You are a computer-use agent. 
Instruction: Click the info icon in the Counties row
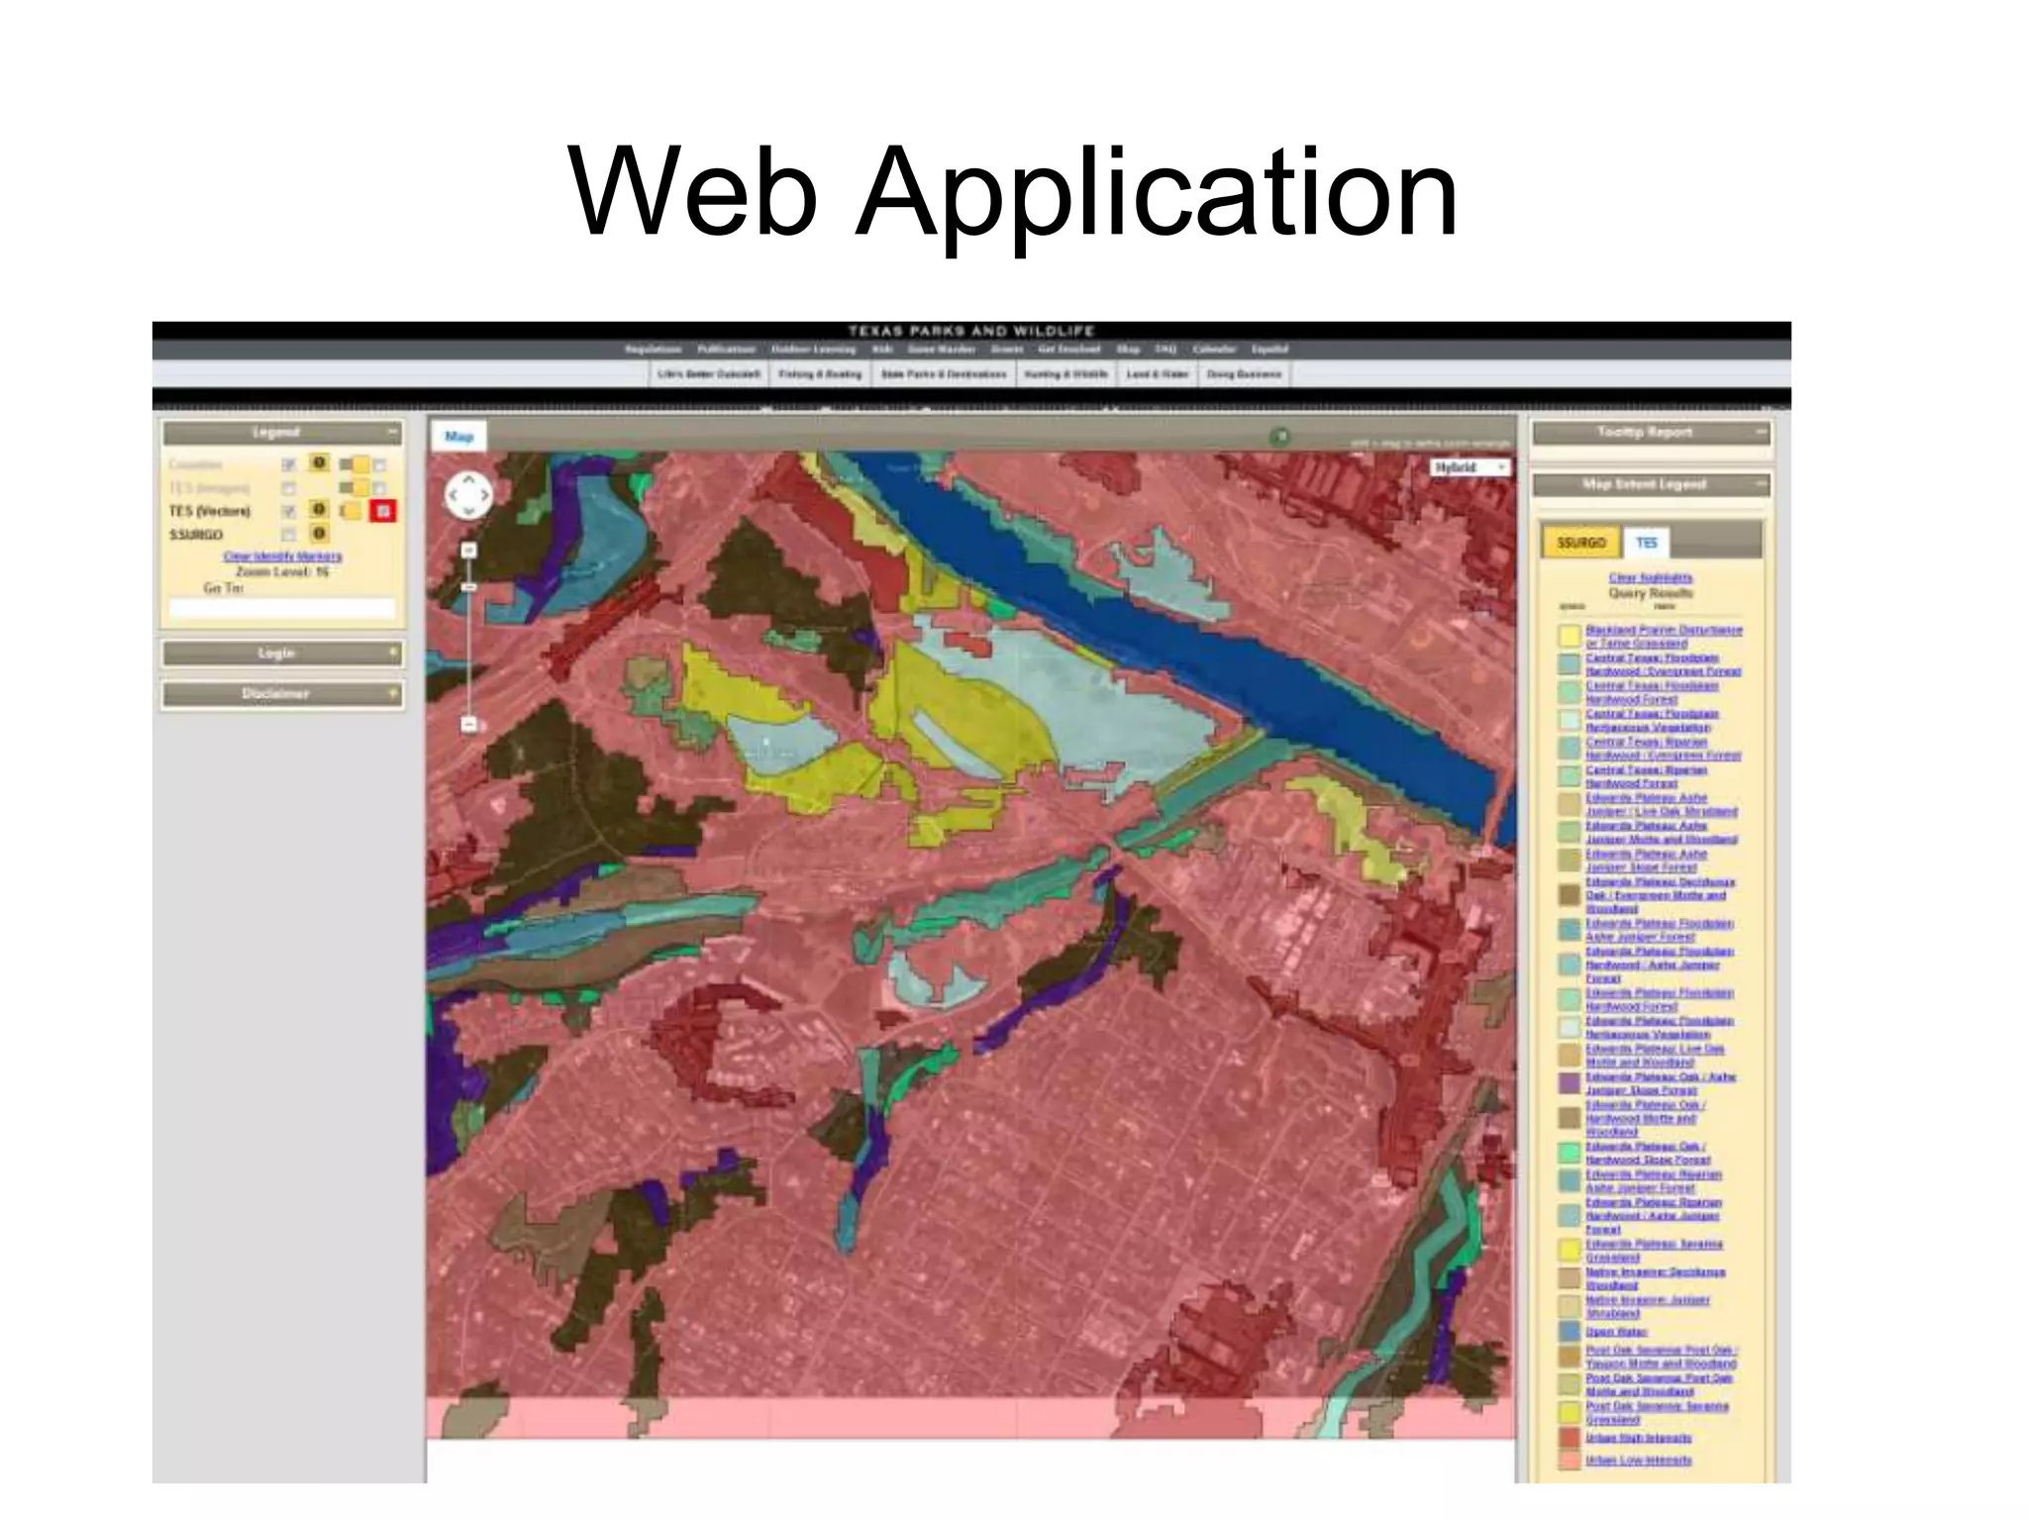tap(319, 462)
